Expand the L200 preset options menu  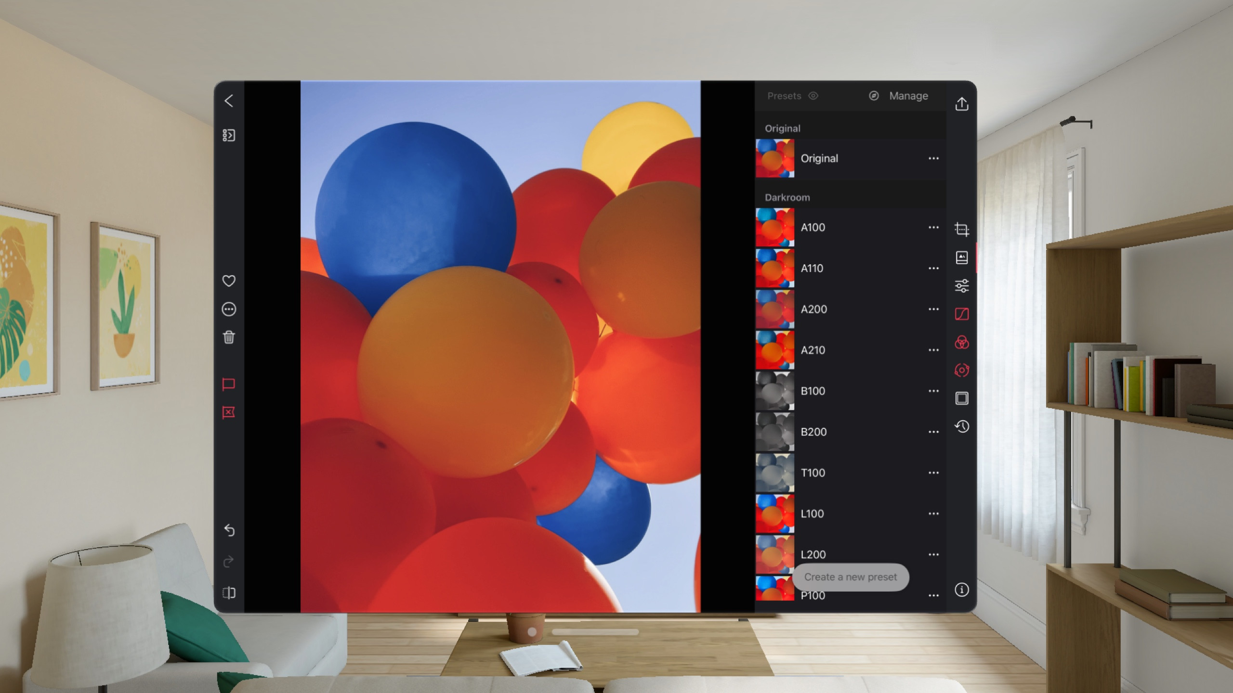point(933,554)
